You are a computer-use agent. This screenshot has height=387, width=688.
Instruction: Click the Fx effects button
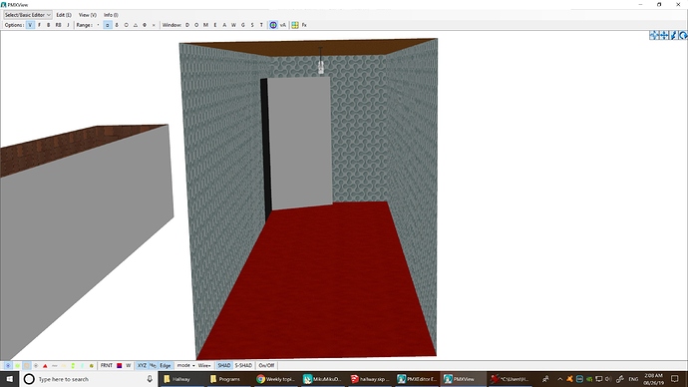pyautogui.click(x=304, y=25)
